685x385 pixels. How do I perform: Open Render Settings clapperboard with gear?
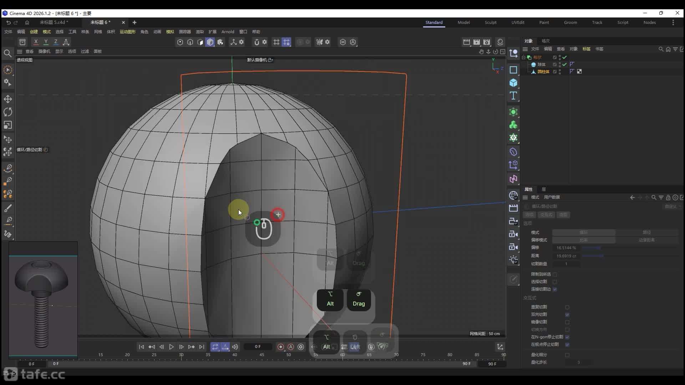pos(487,42)
